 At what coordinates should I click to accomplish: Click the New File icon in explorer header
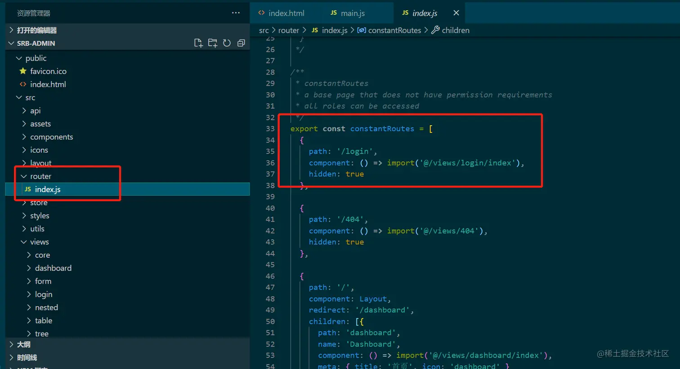[198, 43]
